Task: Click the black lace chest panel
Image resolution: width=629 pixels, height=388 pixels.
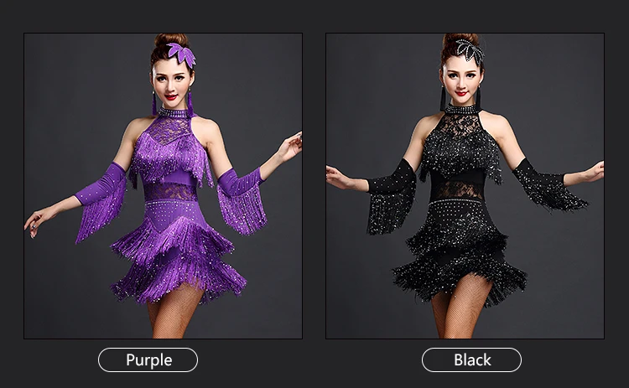Action: pos(461,126)
